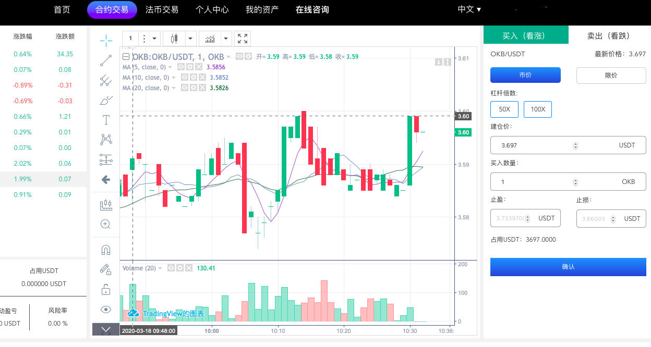
Task: Click the back arrow icon in toolbar
Action: coord(106,180)
